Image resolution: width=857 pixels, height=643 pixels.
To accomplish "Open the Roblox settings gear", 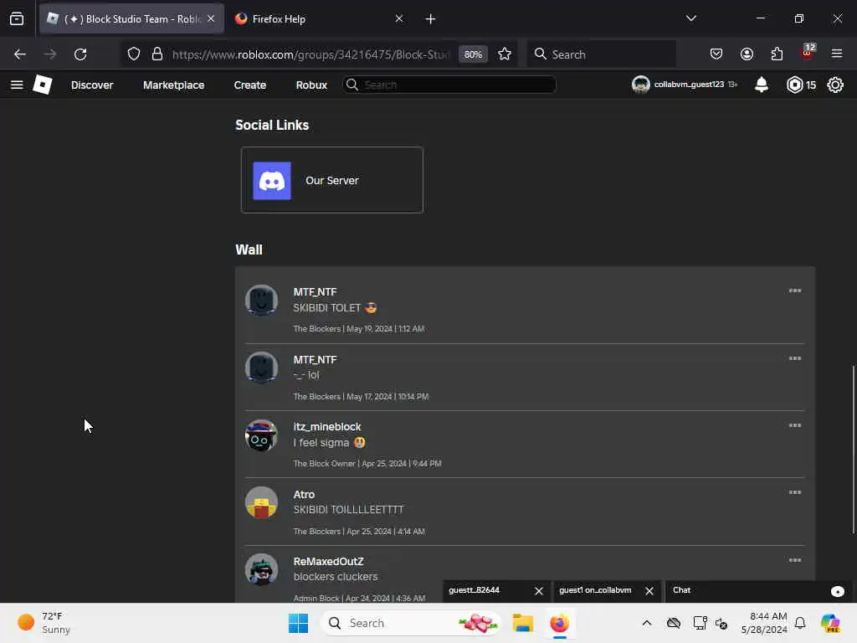I will click(x=835, y=85).
